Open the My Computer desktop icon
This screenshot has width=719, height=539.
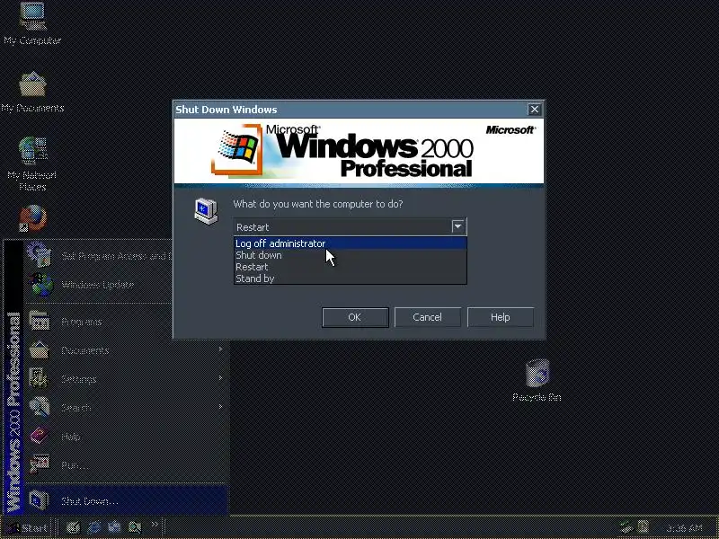[32, 23]
